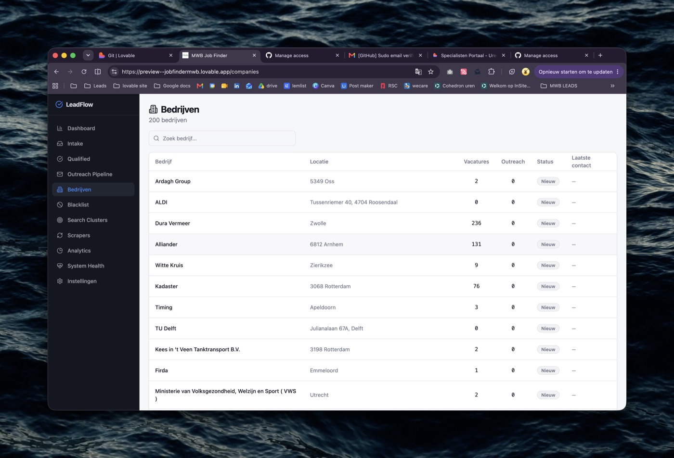
Task: Click the translate page icon
Action: [x=418, y=72]
